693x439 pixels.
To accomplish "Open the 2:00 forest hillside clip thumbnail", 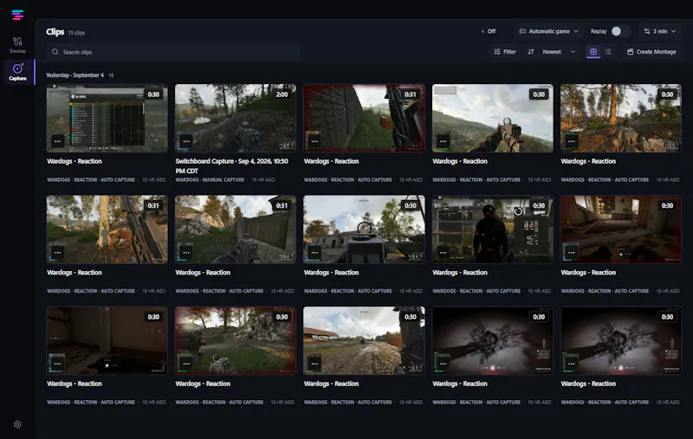I will coord(236,119).
